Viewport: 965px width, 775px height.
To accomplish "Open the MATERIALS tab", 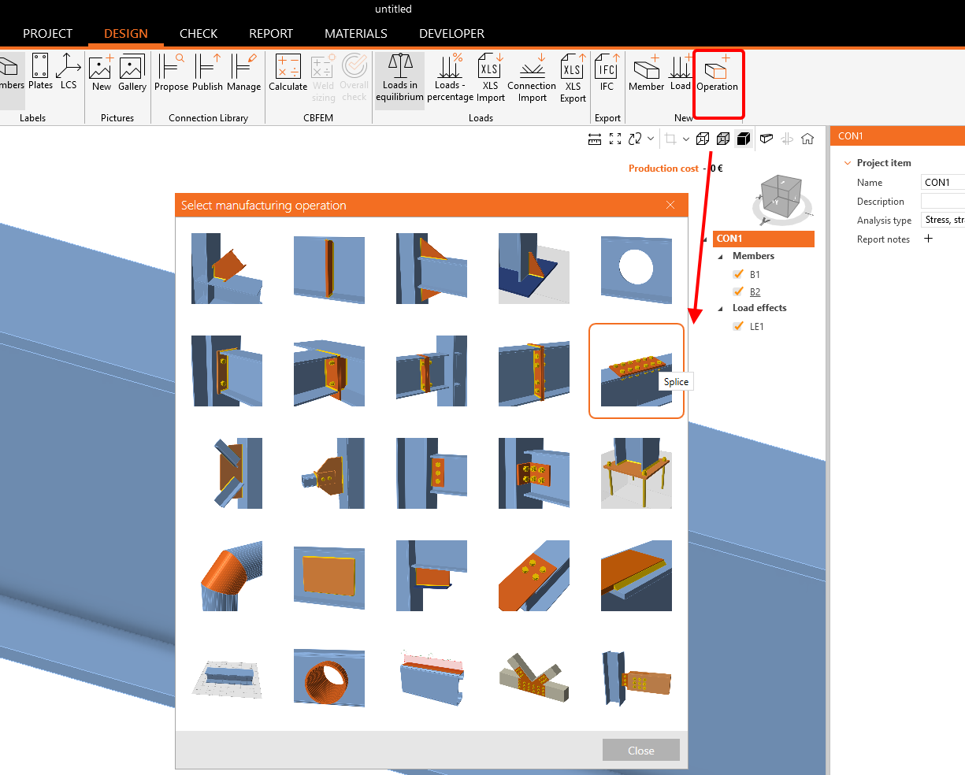I will (355, 33).
